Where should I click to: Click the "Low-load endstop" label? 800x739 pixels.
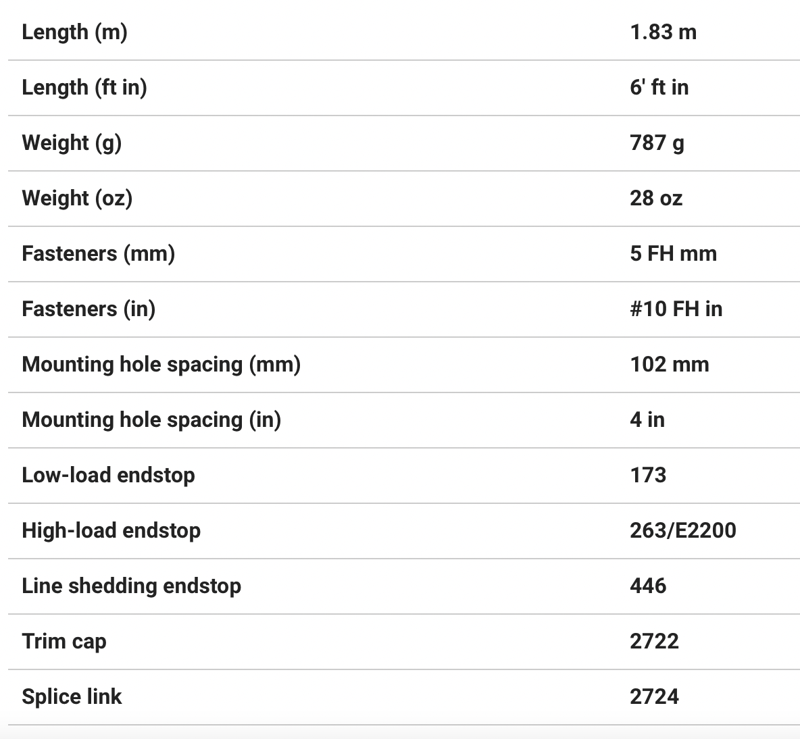[108, 475]
